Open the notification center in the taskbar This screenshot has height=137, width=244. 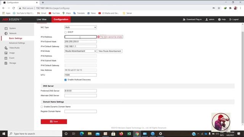[239, 134]
